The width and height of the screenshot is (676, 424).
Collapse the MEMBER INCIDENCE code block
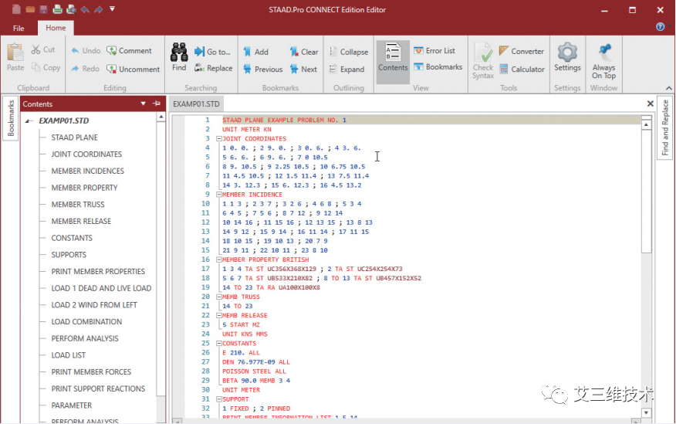click(x=219, y=195)
